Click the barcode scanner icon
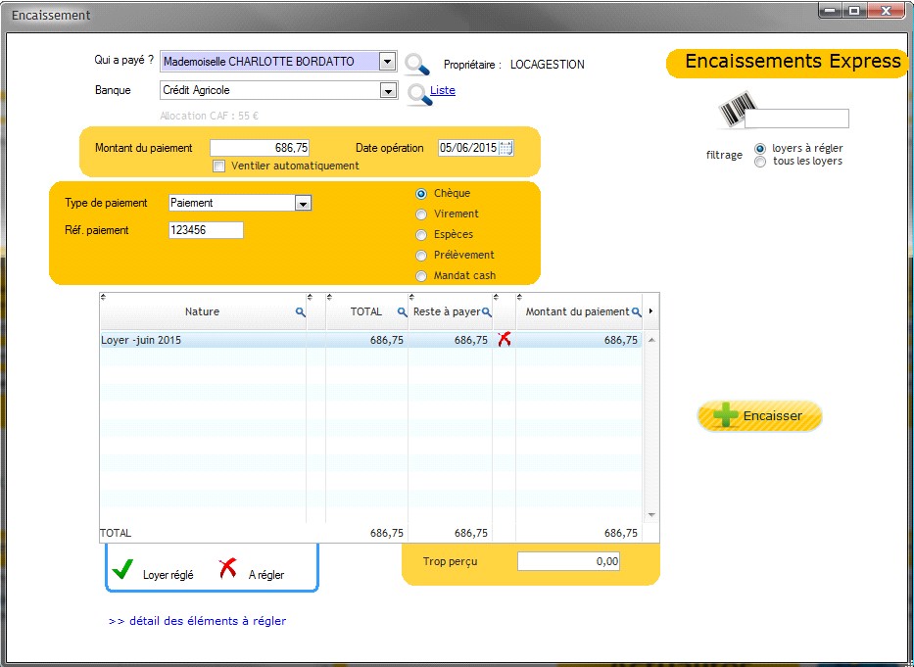The width and height of the screenshot is (914, 667). (737, 109)
